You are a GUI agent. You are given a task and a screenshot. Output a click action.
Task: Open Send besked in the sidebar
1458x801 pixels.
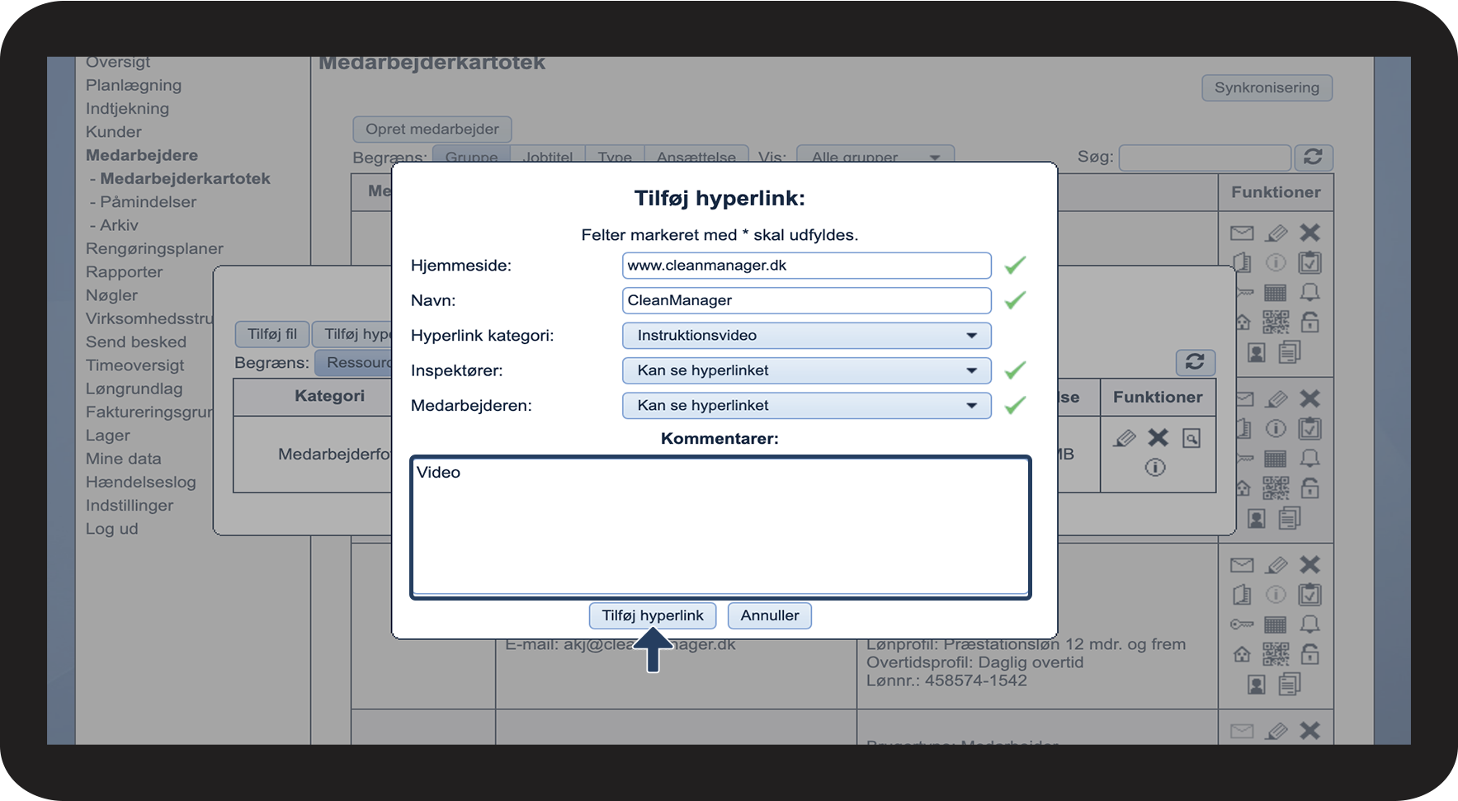(x=136, y=342)
